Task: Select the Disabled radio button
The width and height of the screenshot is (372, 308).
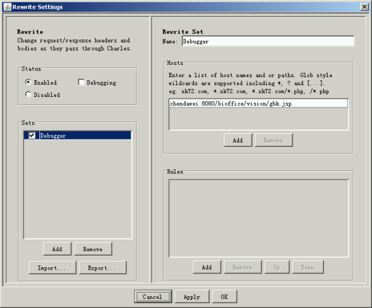Action: click(x=28, y=94)
